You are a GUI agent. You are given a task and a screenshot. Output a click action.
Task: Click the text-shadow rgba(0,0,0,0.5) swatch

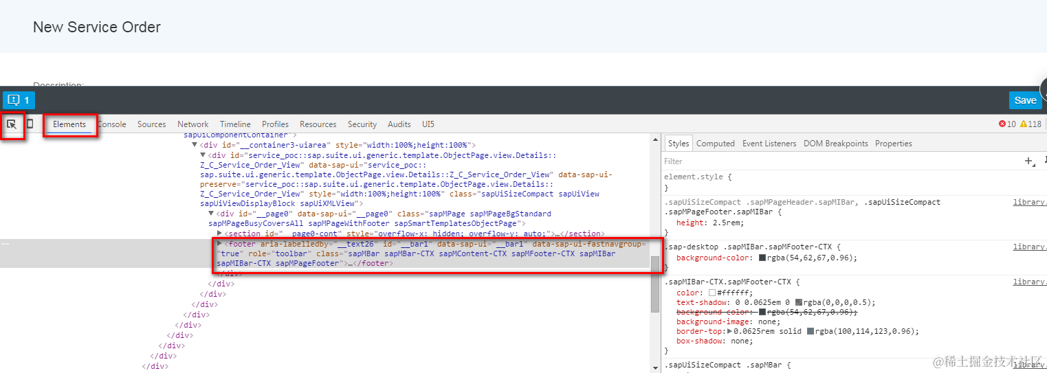[798, 302]
